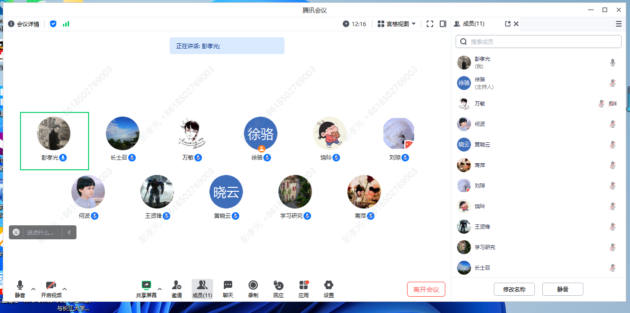Expand video options arrow beside 开启视频

pyautogui.click(x=64, y=289)
